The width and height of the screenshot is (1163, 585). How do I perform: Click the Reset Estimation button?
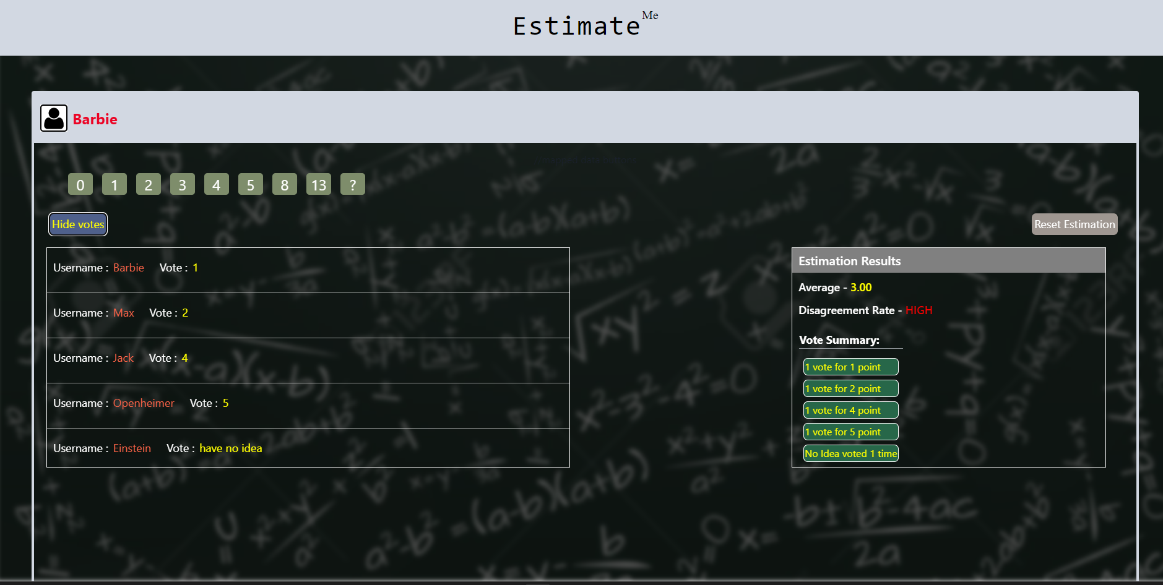click(1074, 224)
